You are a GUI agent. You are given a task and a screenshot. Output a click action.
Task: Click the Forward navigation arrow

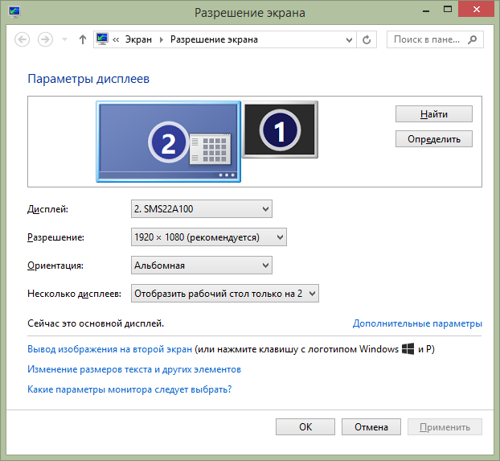tap(46, 39)
